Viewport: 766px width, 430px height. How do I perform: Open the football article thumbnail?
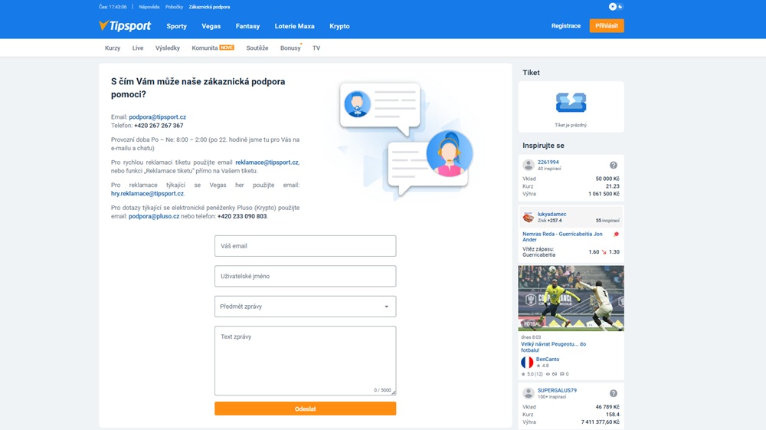tap(571, 298)
